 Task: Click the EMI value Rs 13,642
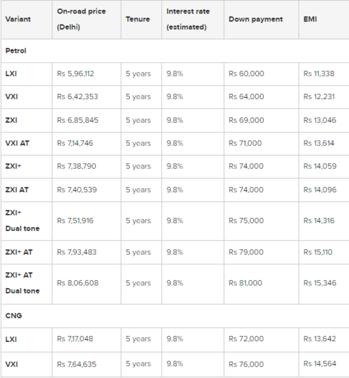point(320,339)
